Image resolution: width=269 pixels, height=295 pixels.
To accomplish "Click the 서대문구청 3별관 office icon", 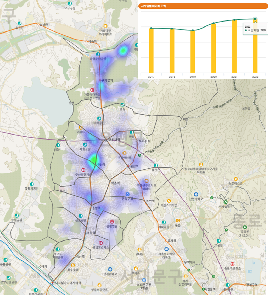I will (144, 281).
